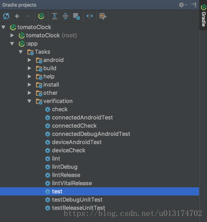Toggle tasks view mode icon in toolbar
Screen dimensions: 207x222
pos(76,16)
